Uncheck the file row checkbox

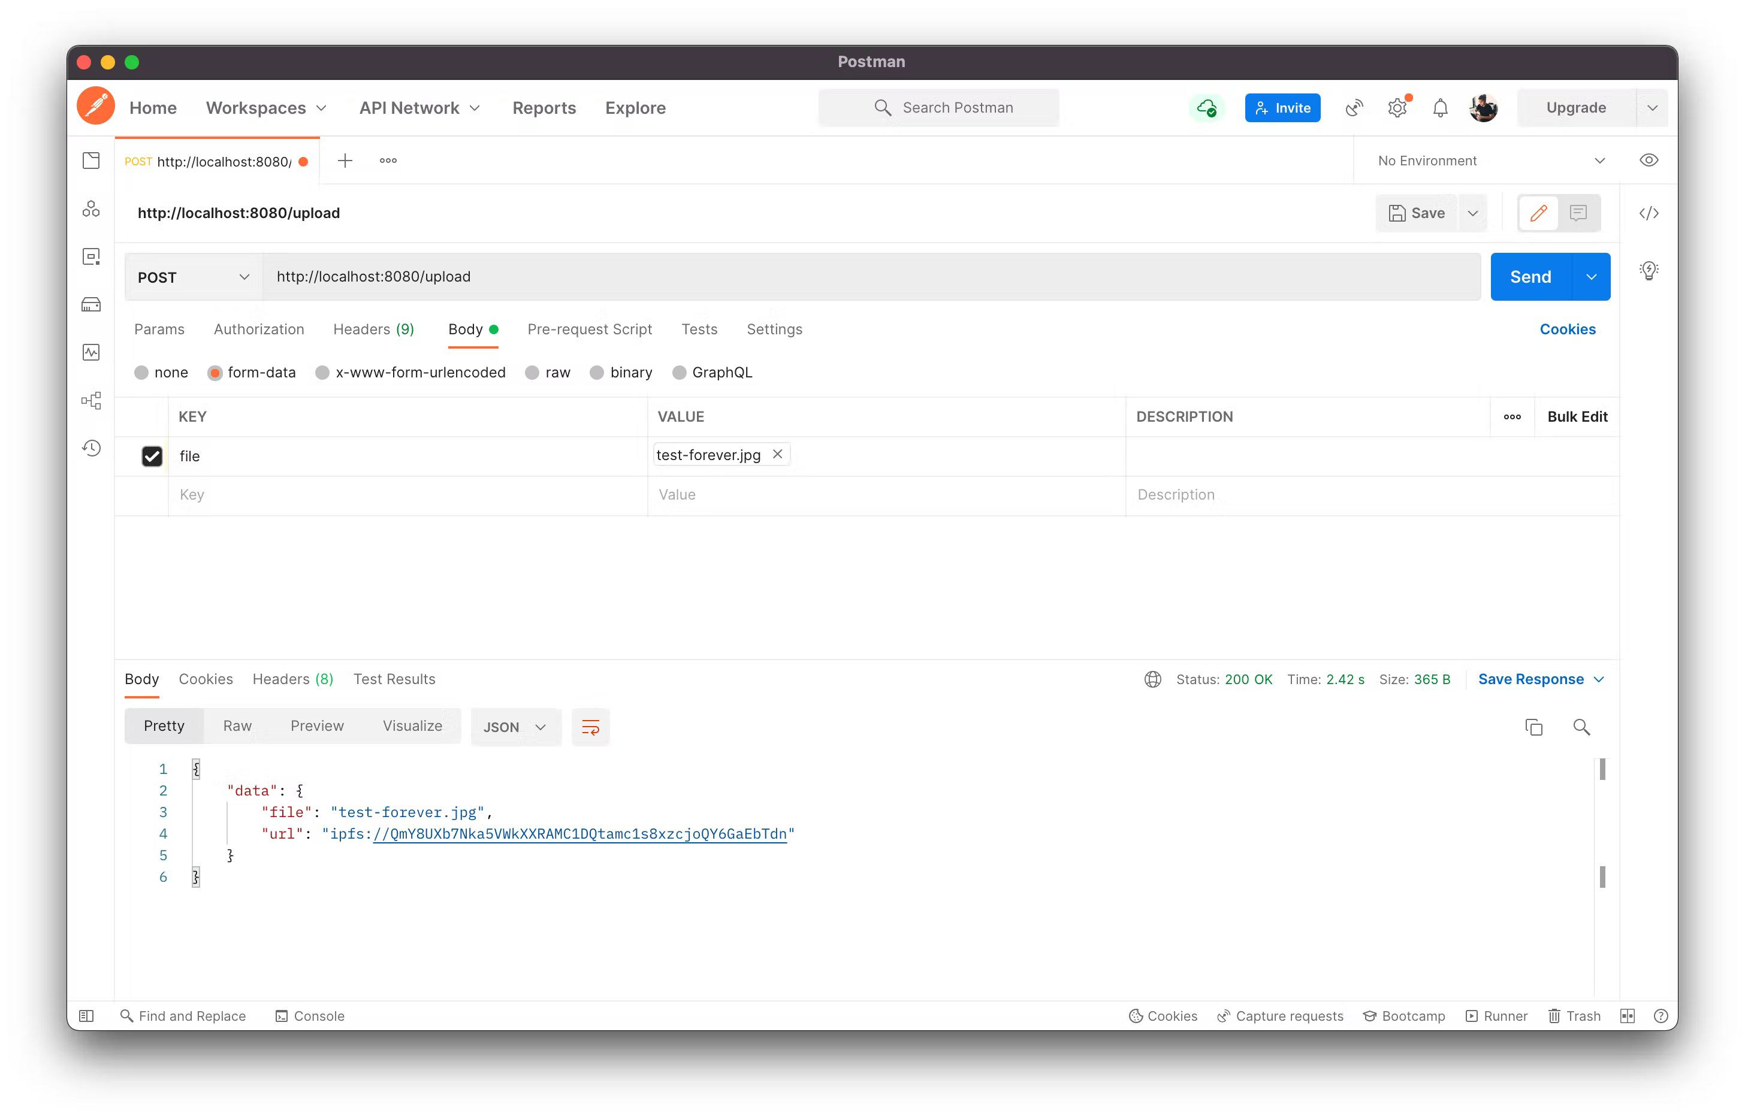152,456
